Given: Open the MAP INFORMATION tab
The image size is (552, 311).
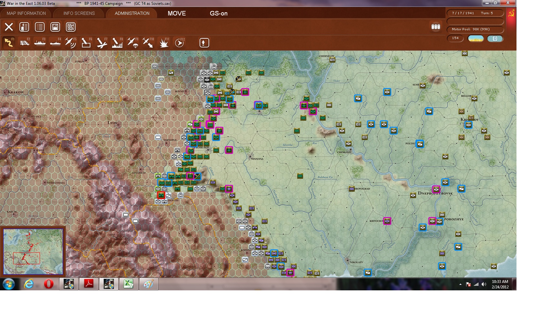Looking at the screenshot, I should (26, 13).
